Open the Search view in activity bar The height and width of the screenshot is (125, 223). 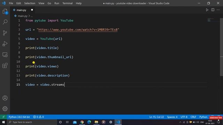tap(5, 22)
